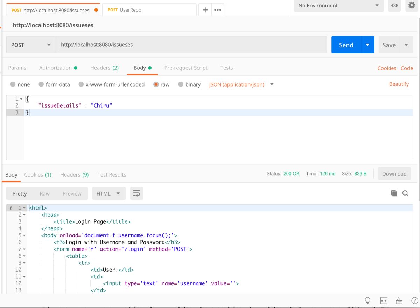Collapse the table tag at response line 8
This screenshot has width=420, height=308.
[x=24, y=256]
